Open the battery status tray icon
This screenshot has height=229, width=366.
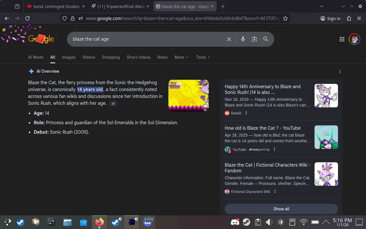(315, 222)
